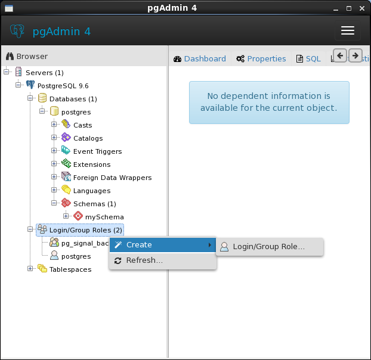Click the postgres database cylinder icon
The image size is (371, 360).
pos(54,111)
